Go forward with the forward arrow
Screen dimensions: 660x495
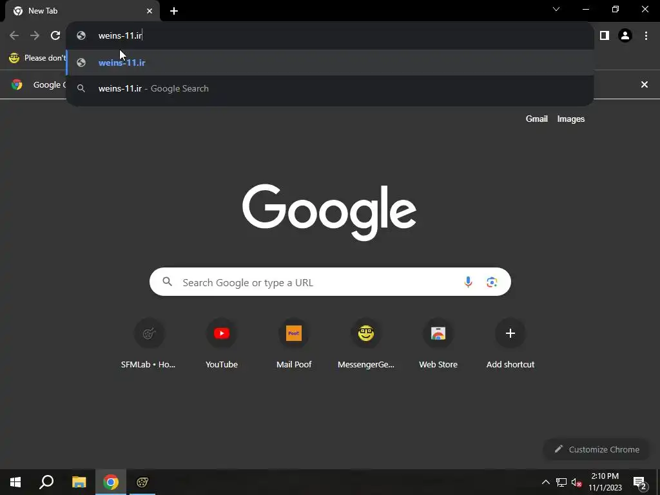click(x=35, y=35)
